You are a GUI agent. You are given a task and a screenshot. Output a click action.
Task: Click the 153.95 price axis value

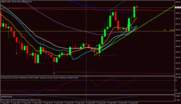[178, 58]
